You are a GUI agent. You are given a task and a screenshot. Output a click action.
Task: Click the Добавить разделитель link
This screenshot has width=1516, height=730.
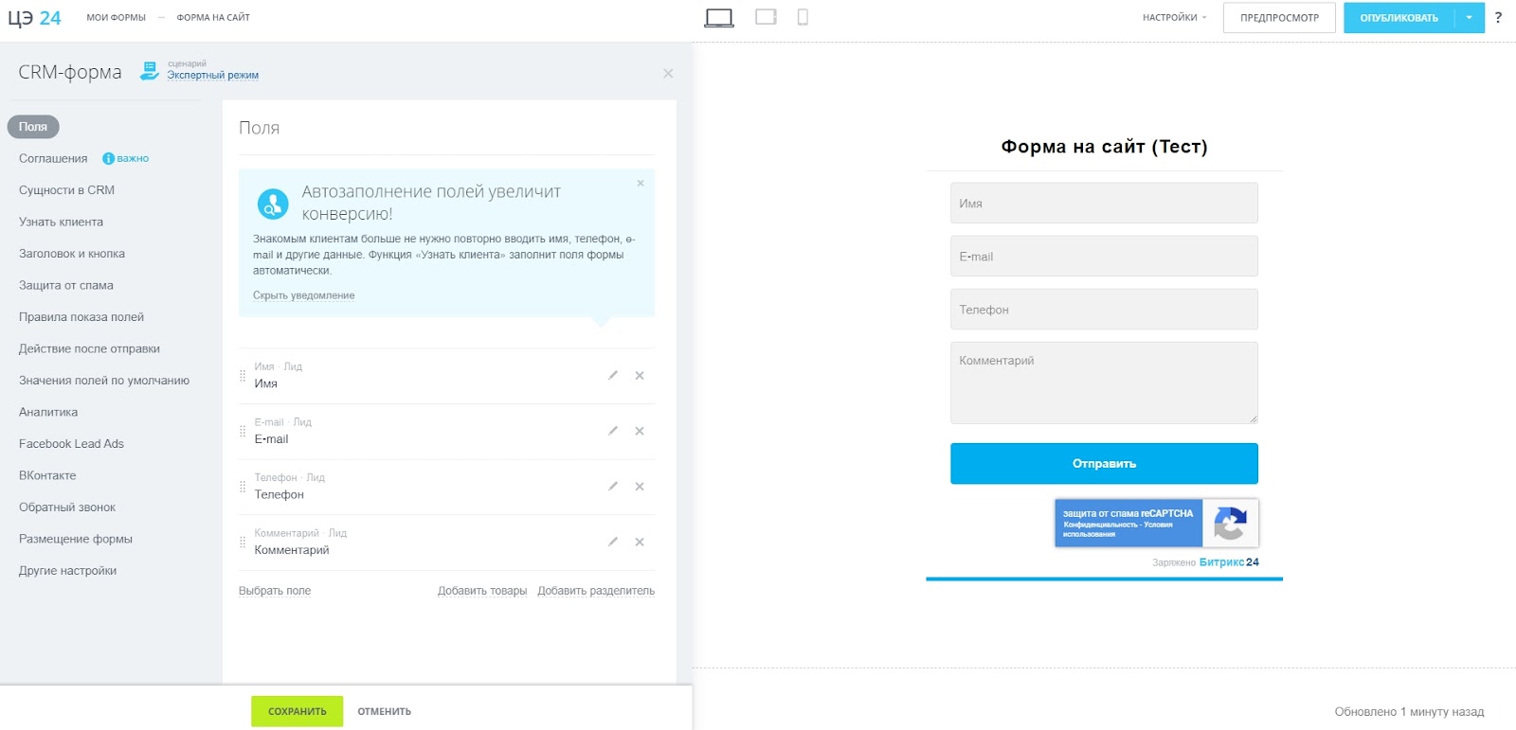coord(596,591)
